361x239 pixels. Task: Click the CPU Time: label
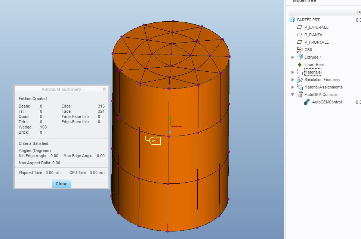click(x=78, y=173)
